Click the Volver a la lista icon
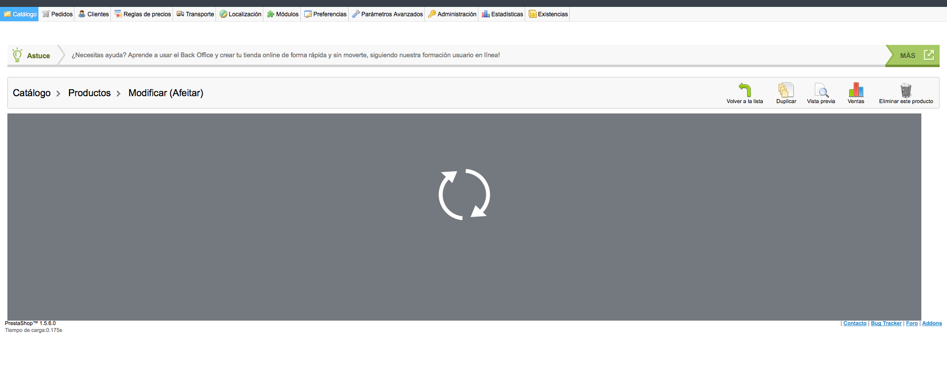Image resolution: width=947 pixels, height=366 pixels. pos(745,90)
